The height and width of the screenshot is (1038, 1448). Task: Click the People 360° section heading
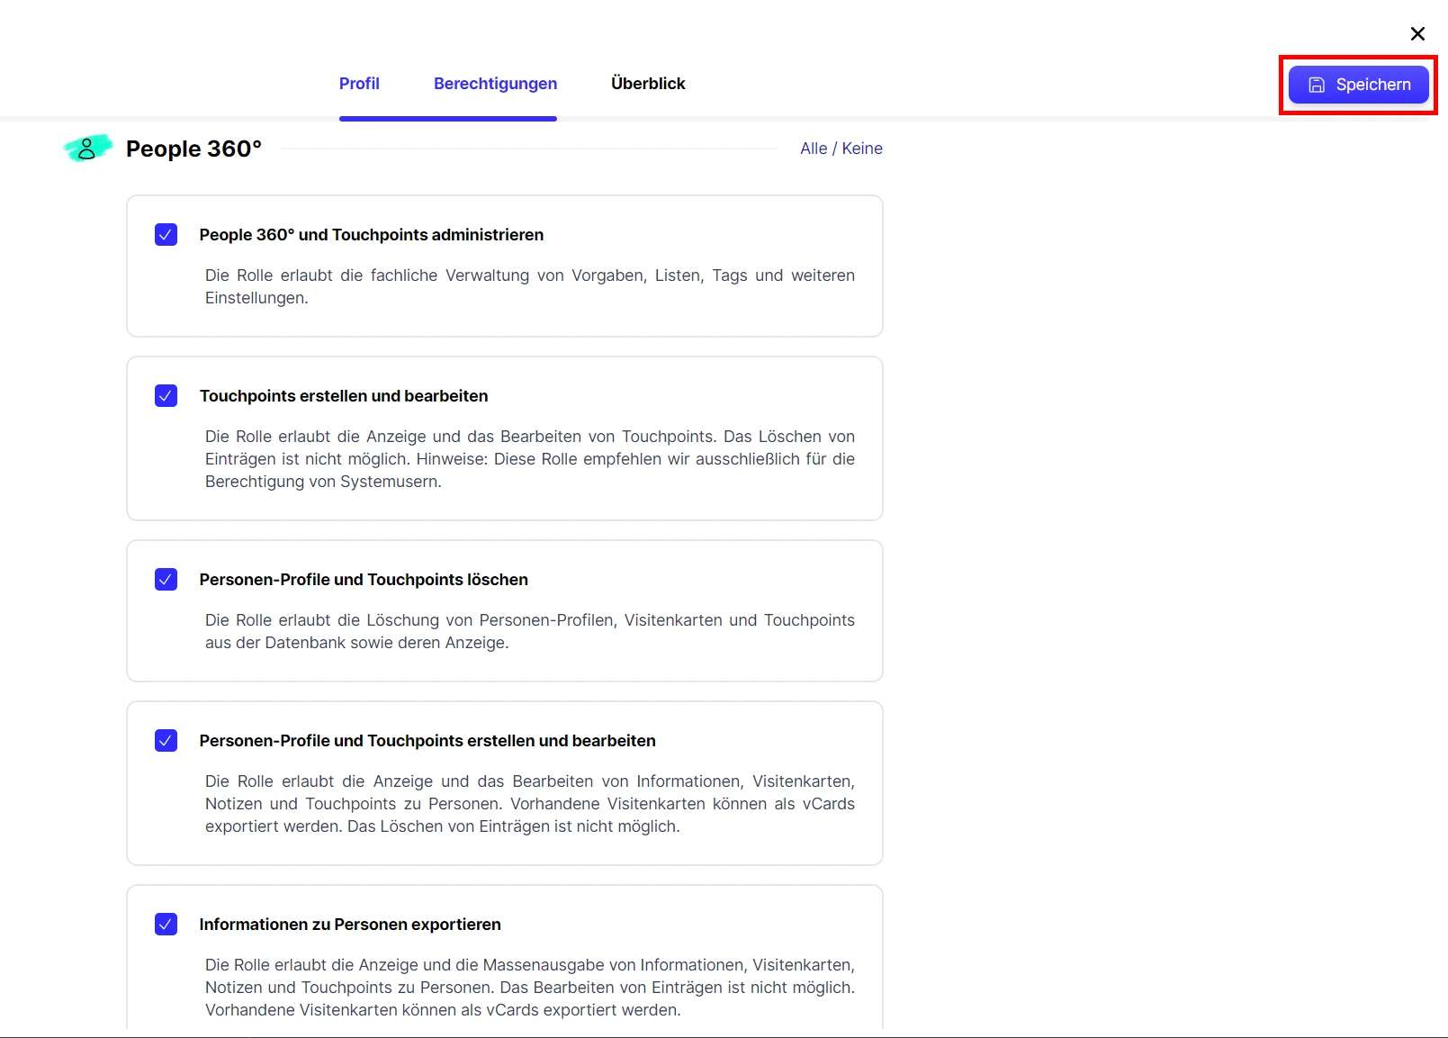(193, 149)
